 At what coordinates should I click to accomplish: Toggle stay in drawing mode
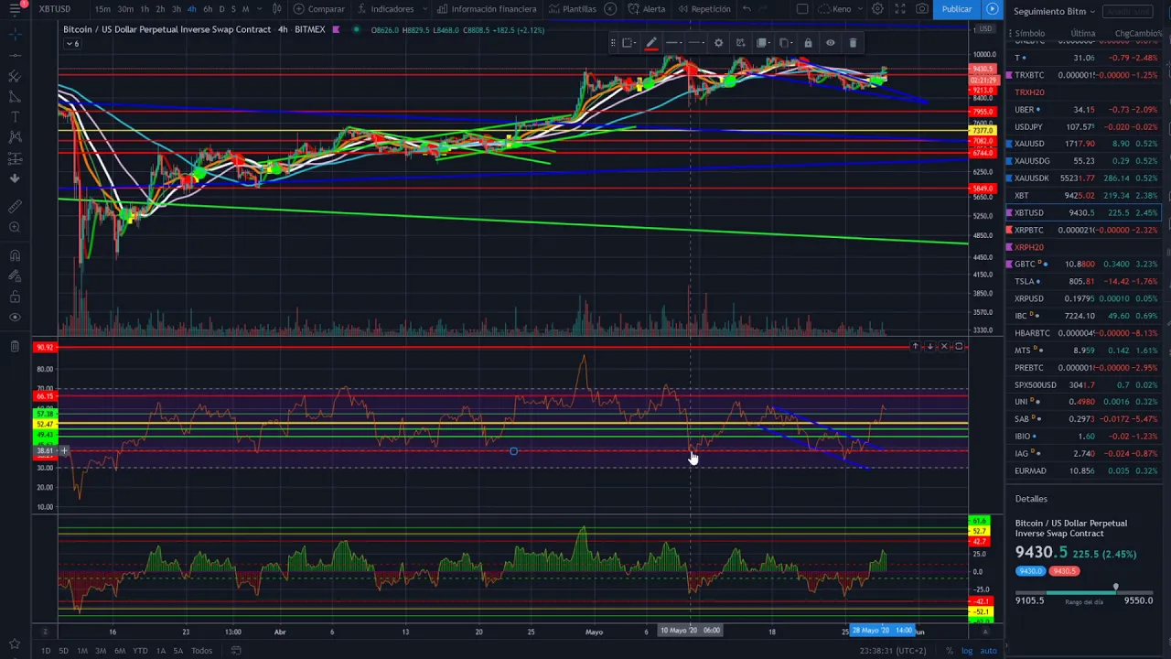tap(15, 276)
